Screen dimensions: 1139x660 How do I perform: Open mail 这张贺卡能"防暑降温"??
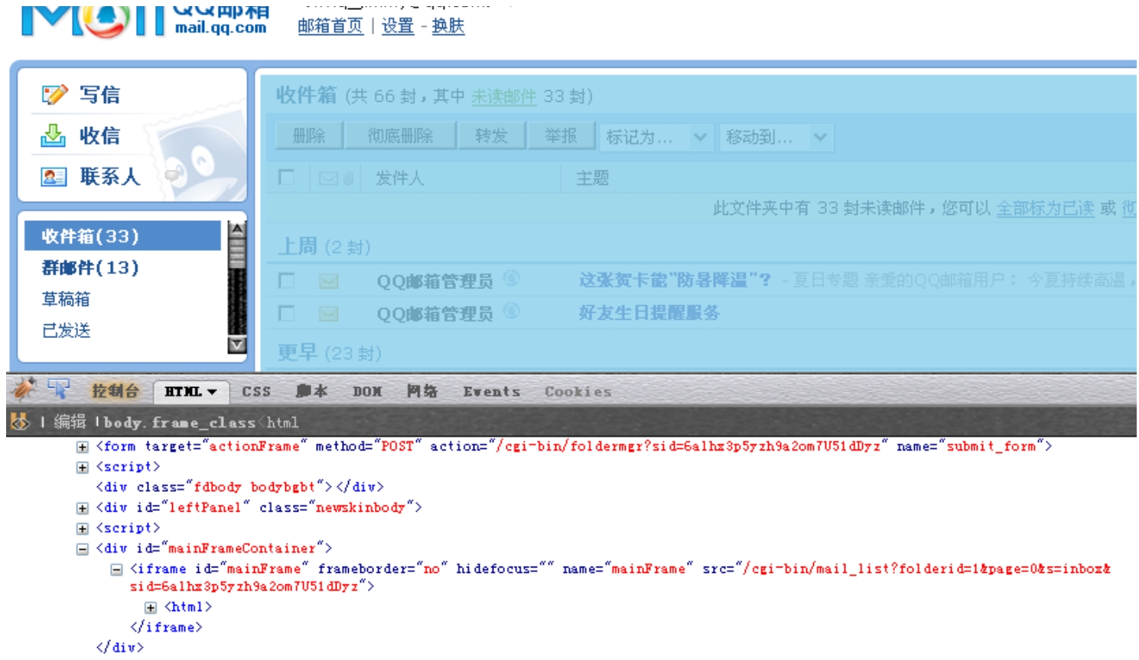(x=675, y=281)
